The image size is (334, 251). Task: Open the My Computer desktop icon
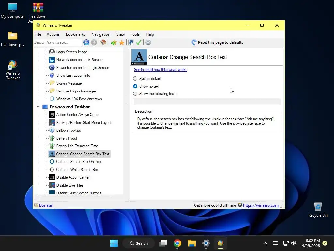(x=13, y=11)
